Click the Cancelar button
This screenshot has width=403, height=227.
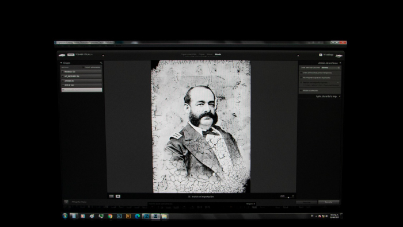(329, 202)
